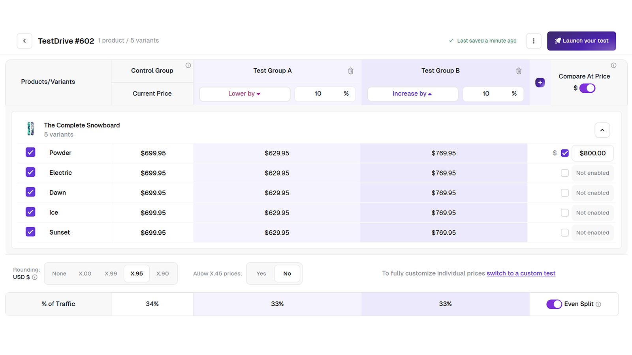Click the Even Split info icon

coord(598,305)
